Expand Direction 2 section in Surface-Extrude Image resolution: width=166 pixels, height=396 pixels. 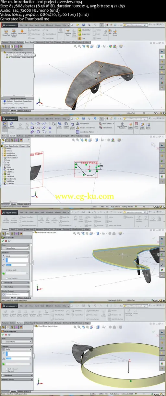point(16,375)
